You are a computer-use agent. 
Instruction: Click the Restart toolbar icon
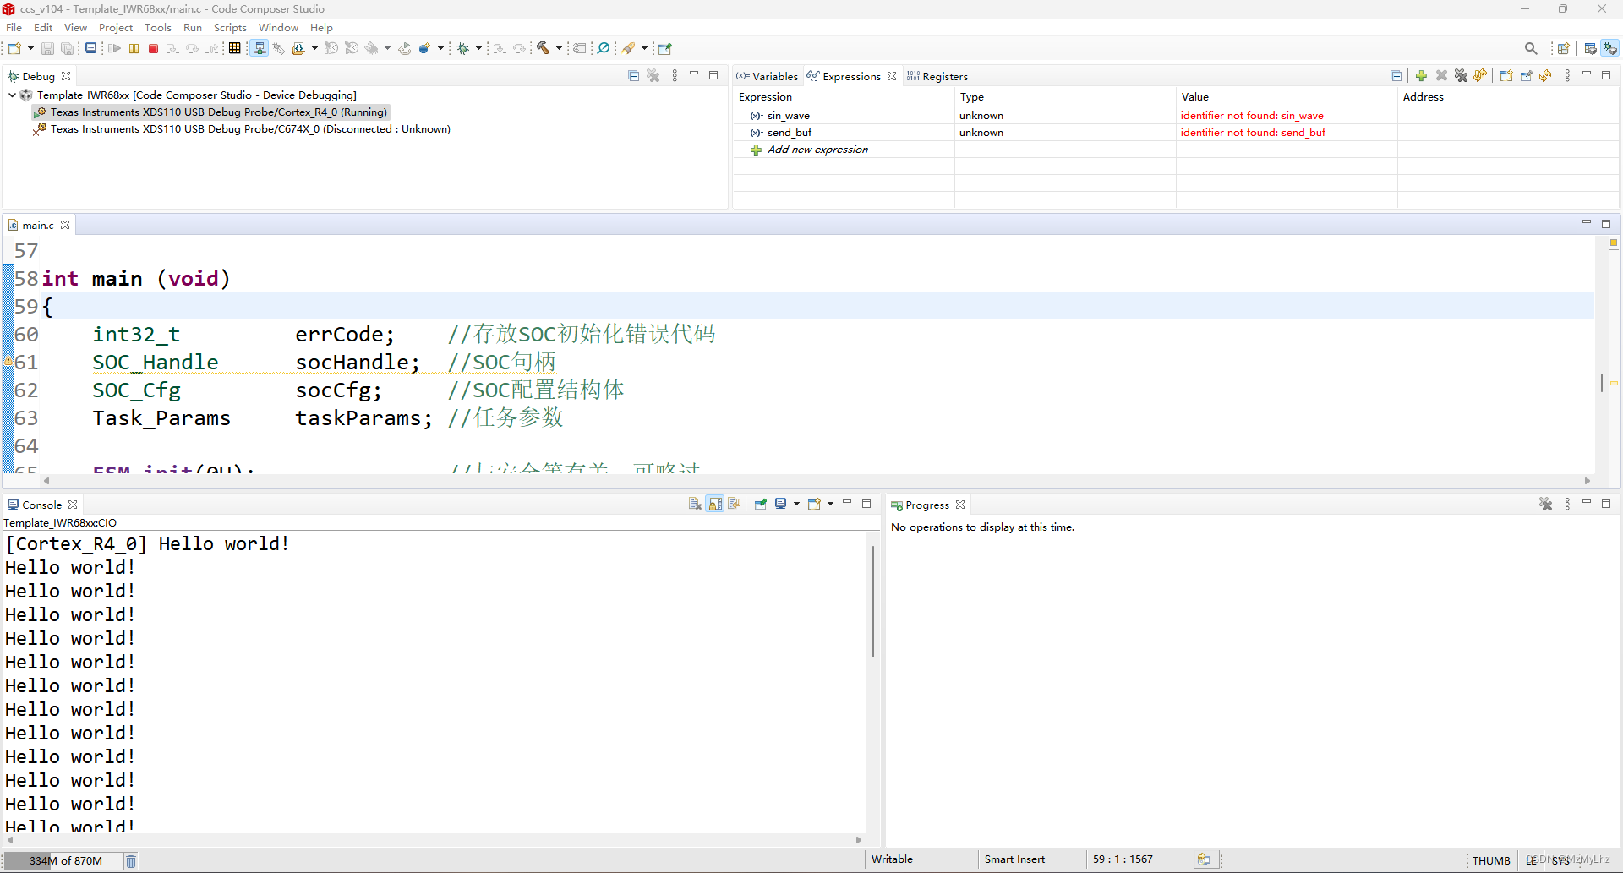pyautogui.click(x=404, y=49)
